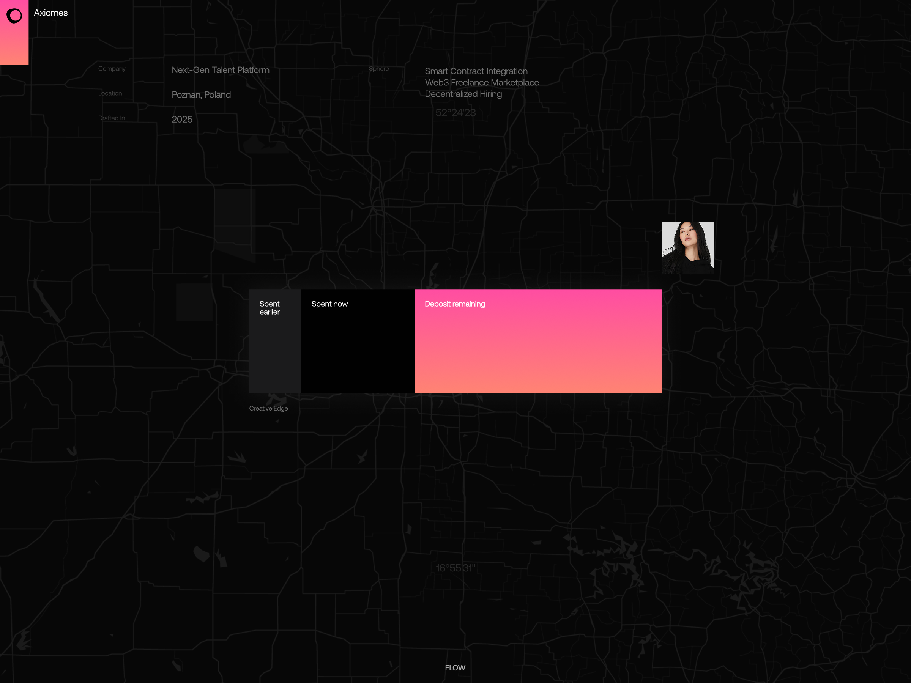This screenshot has width=911, height=683.
Task: Click the pink Deposit remaining gradient bar
Action: click(x=538, y=341)
